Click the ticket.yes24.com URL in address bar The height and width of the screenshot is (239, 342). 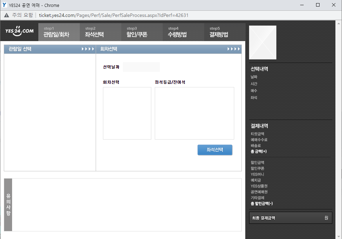point(114,15)
